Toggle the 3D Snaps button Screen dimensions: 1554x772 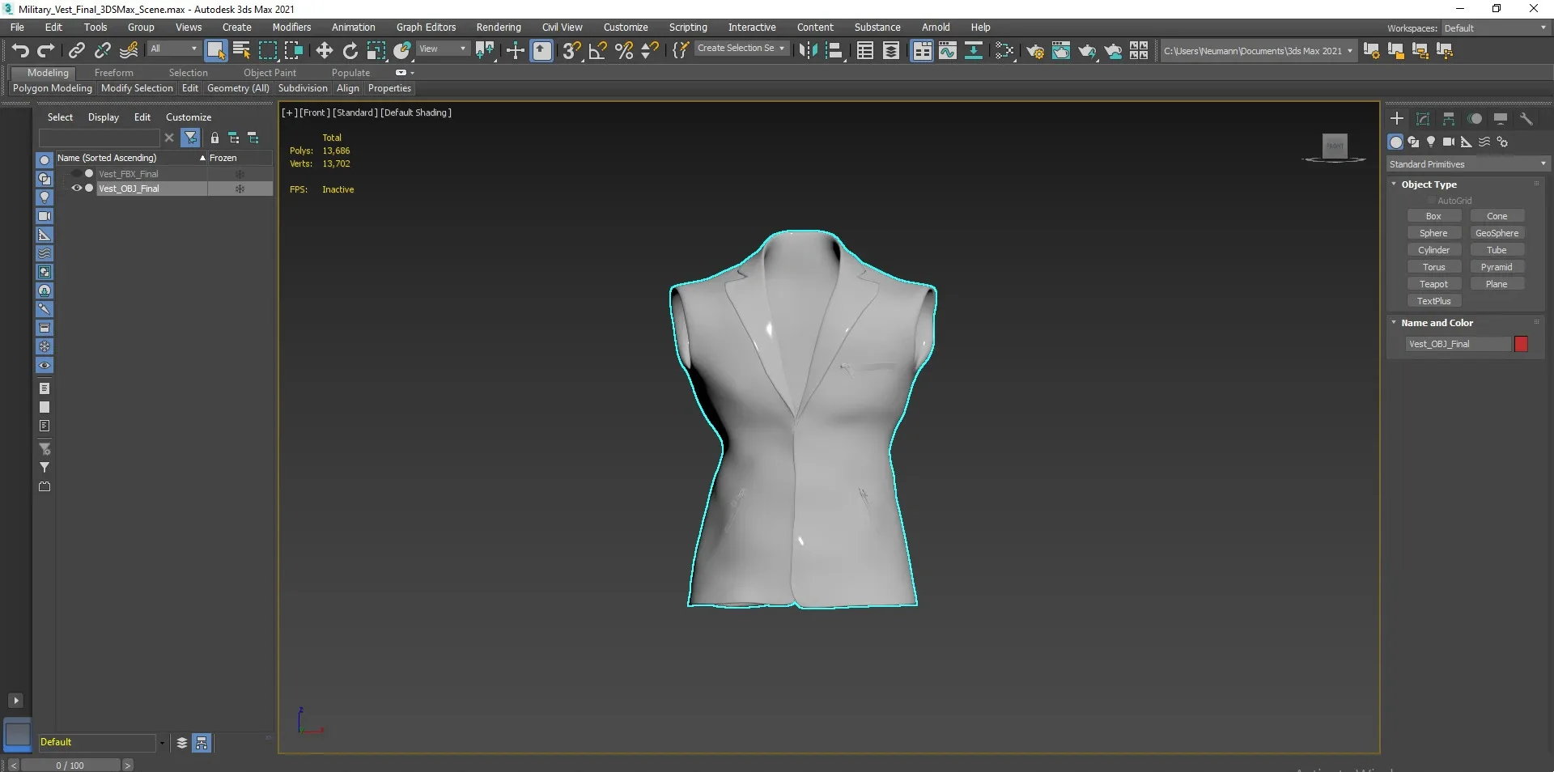(571, 51)
